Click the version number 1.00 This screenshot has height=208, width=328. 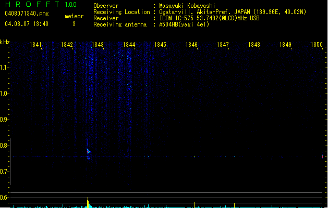(71, 5)
